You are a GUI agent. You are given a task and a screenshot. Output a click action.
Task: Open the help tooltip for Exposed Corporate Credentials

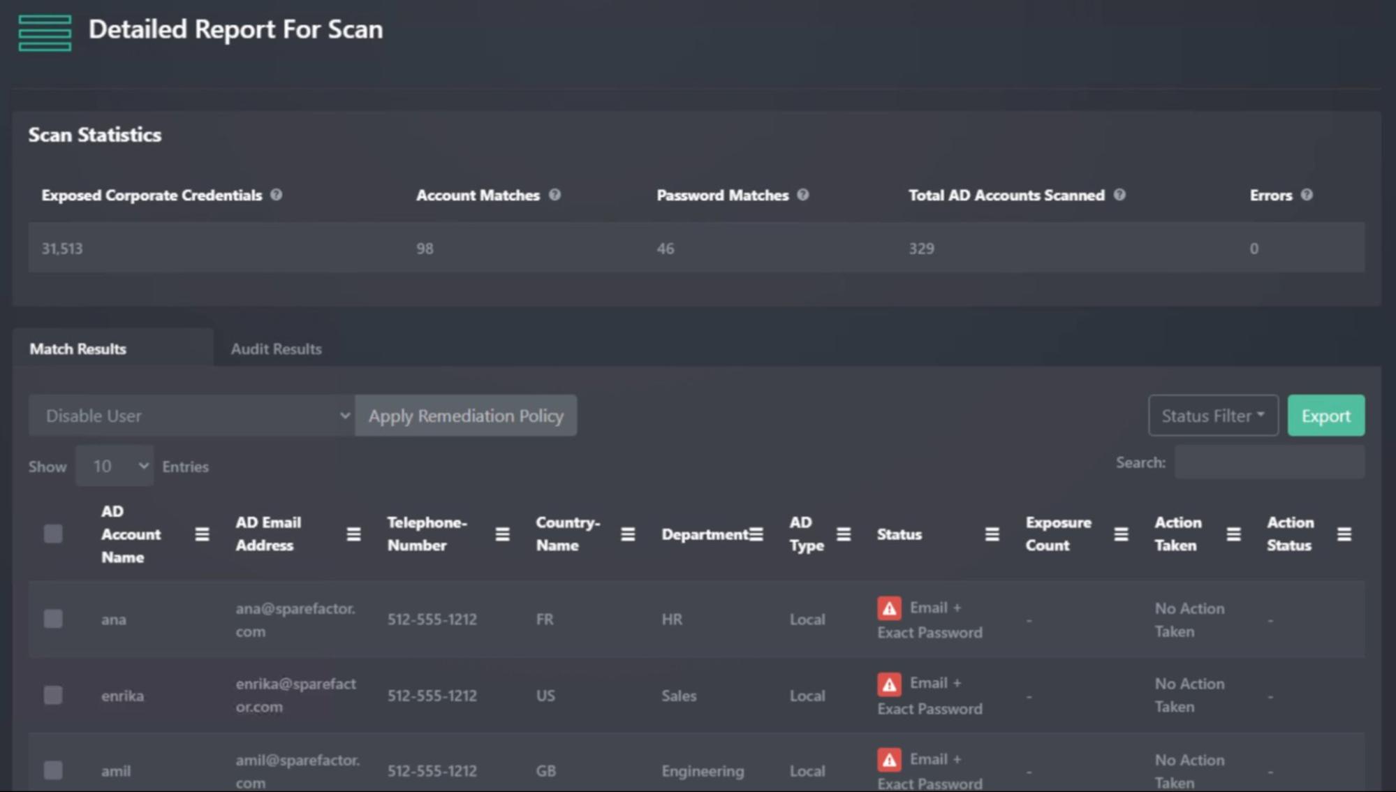point(277,196)
